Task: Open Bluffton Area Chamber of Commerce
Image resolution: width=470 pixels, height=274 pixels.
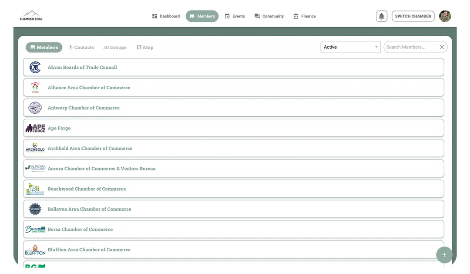Action: (234, 250)
